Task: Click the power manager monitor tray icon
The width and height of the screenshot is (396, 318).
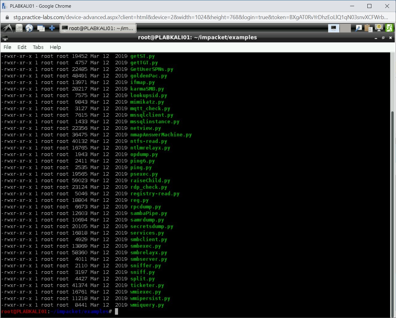Action: coord(379,28)
